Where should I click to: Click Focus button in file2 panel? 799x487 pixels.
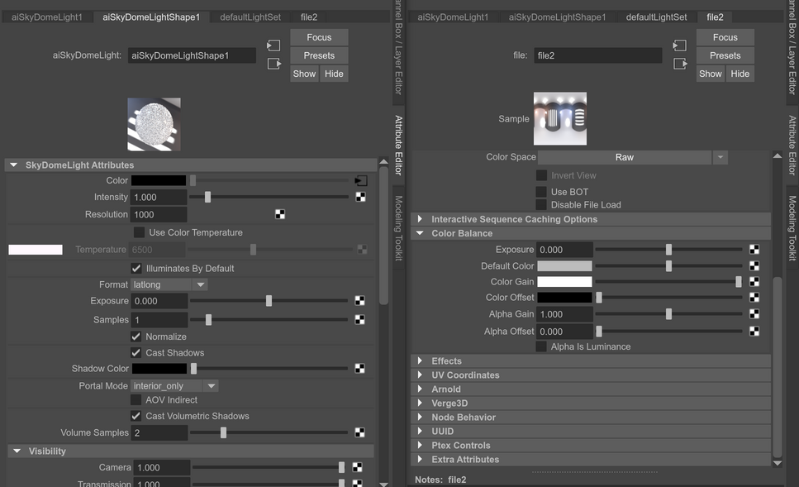click(725, 37)
